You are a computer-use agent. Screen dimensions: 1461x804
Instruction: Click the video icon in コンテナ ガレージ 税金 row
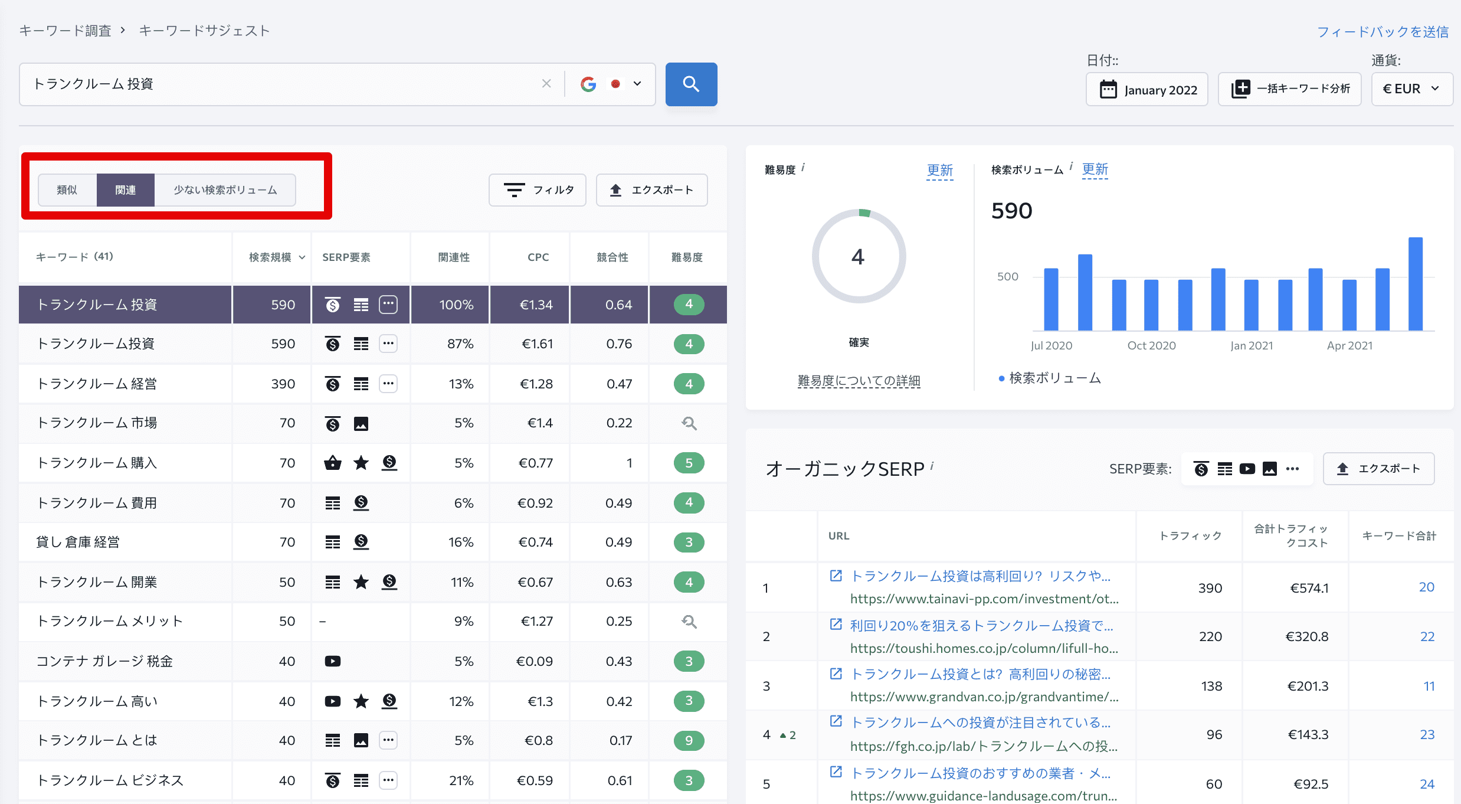pos(333,661)
